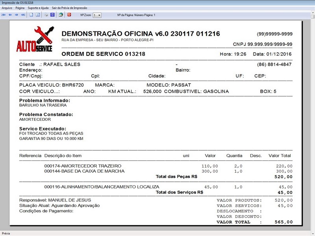Click the Quantia column header
Viewport: 315px width, 236px height.
pyautogui.click(x=234, y=156)
